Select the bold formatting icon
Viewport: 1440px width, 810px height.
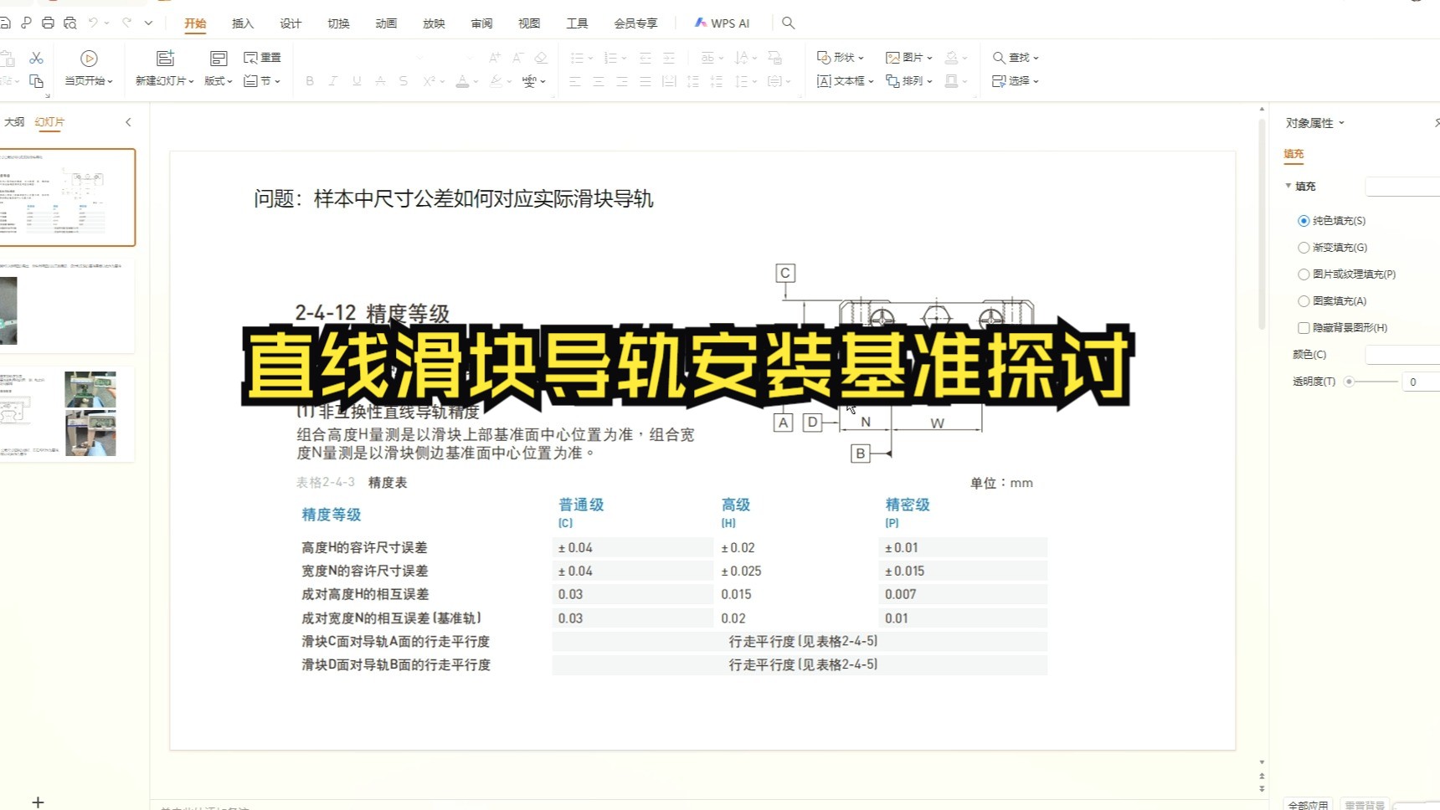[309, 80]
